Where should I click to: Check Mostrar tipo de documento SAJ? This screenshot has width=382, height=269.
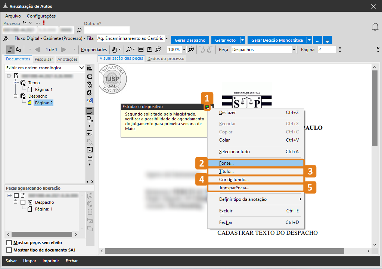[9, 250]
